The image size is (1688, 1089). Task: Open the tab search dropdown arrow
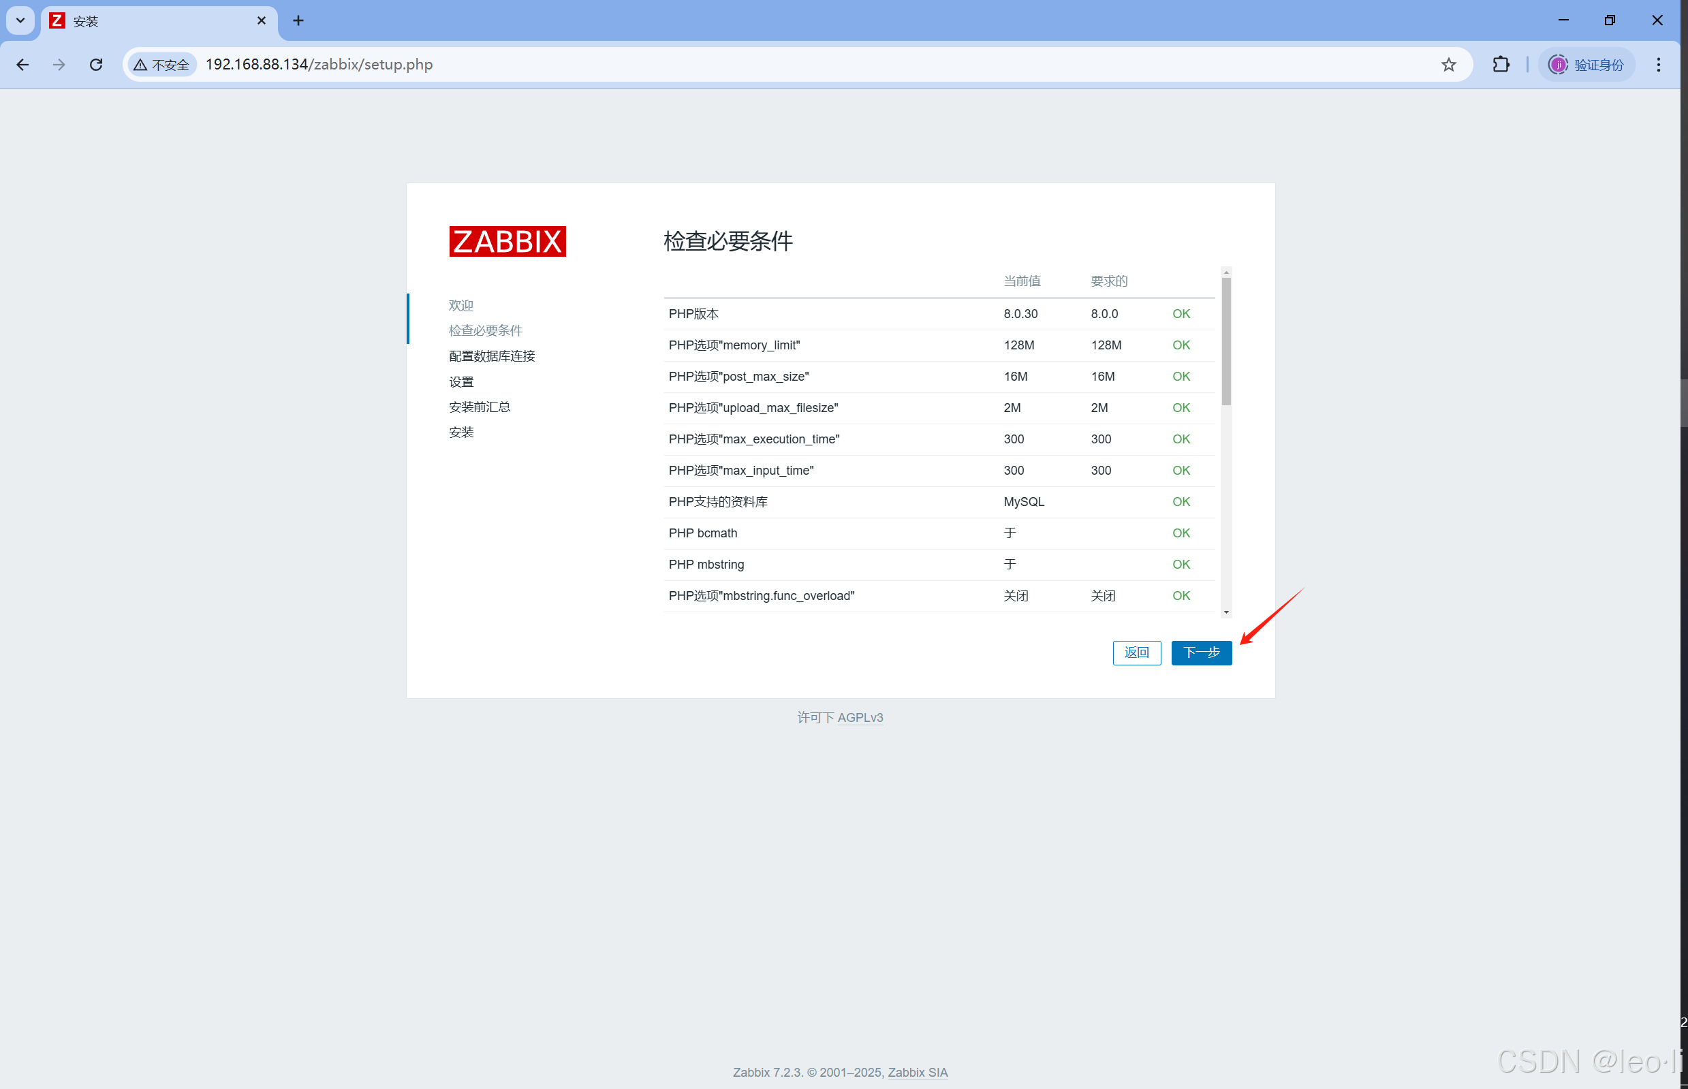click(20, 20)
